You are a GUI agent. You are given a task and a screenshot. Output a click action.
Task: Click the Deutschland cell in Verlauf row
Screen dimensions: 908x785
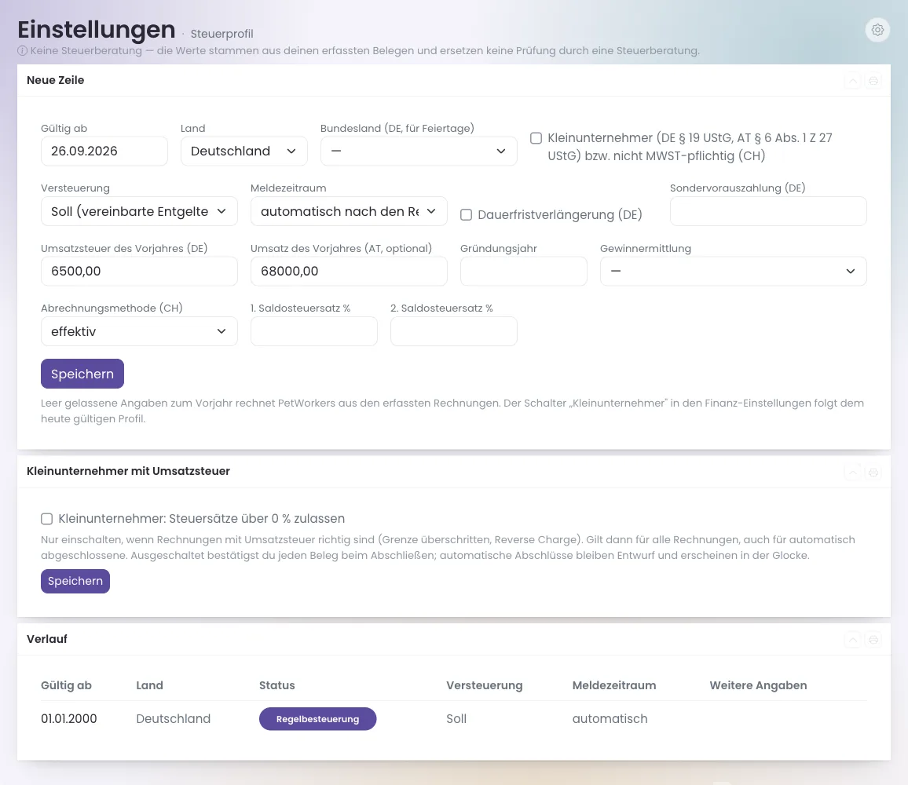click(173, 719)
